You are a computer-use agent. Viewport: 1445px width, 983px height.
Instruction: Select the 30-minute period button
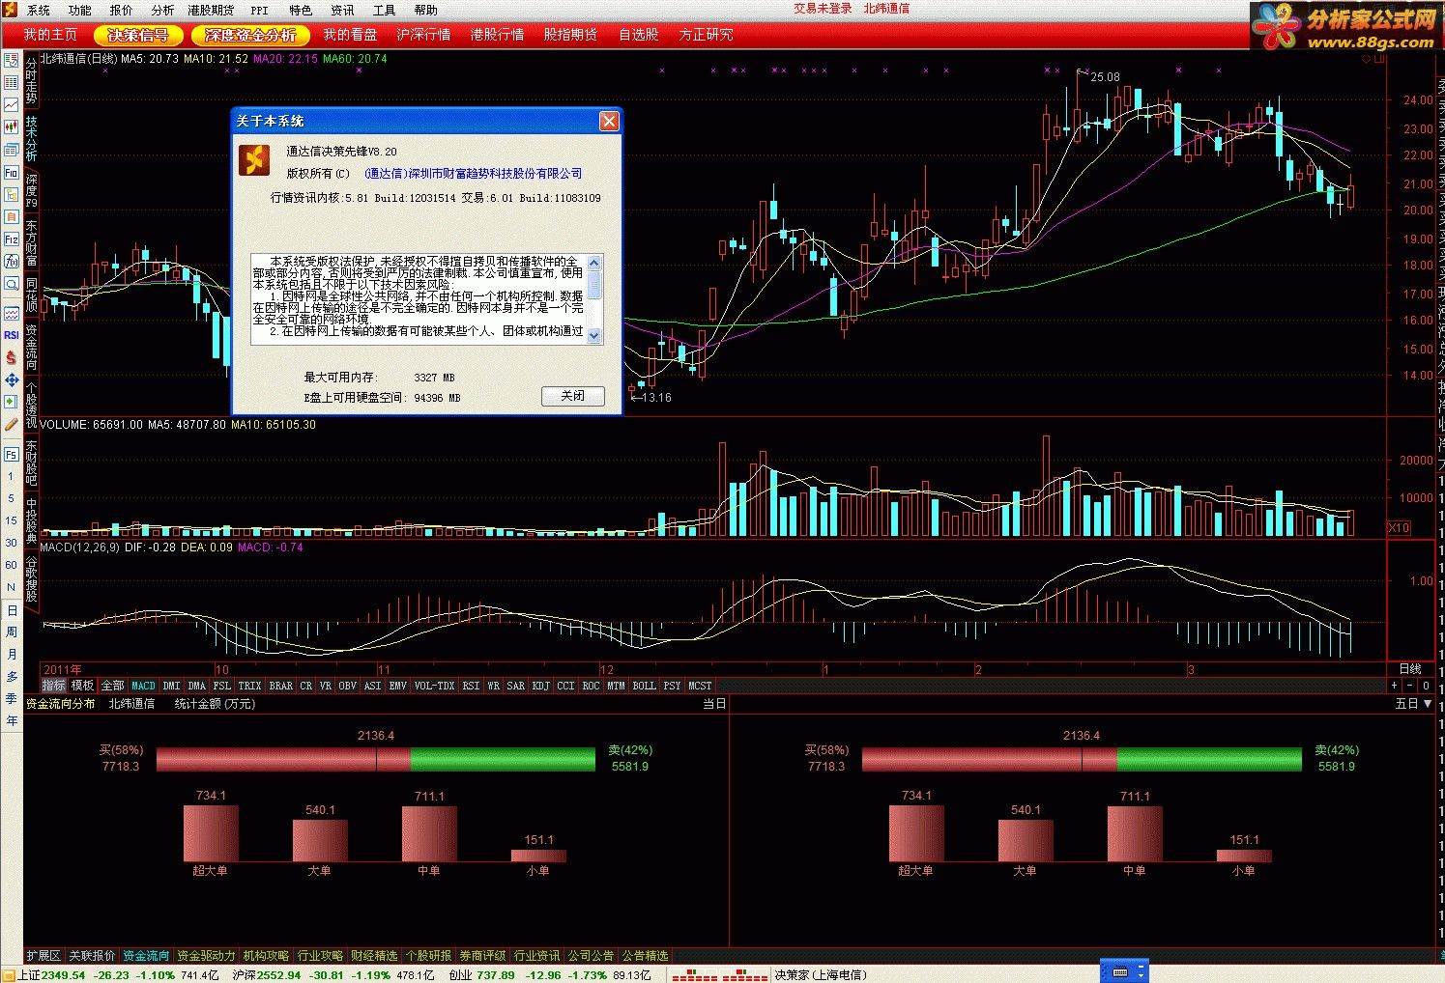[12, 543]
